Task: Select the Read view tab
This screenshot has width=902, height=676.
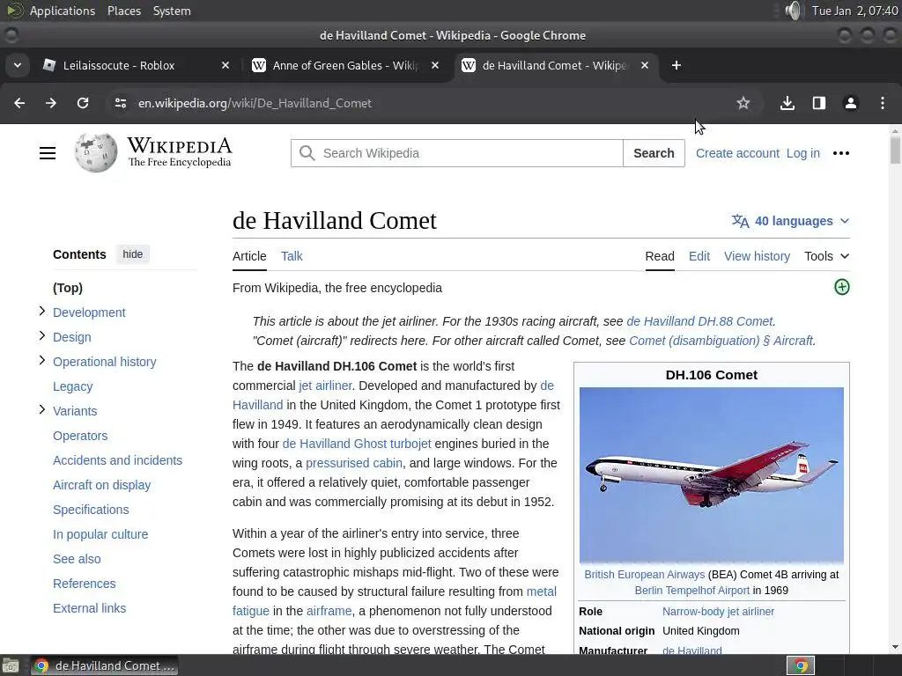Action: [x=660, y=256]
